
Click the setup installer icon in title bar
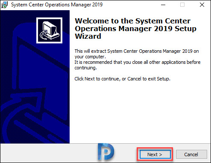point(5,5)
